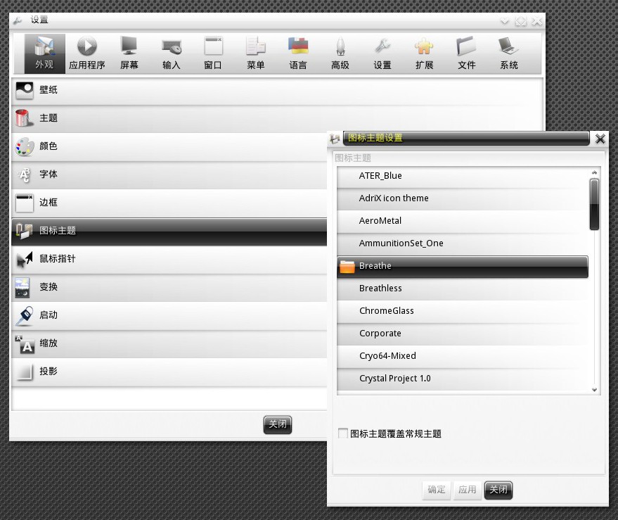
Task: Select the Crystal Project 1.0 theme
Action: pos(463,379)
